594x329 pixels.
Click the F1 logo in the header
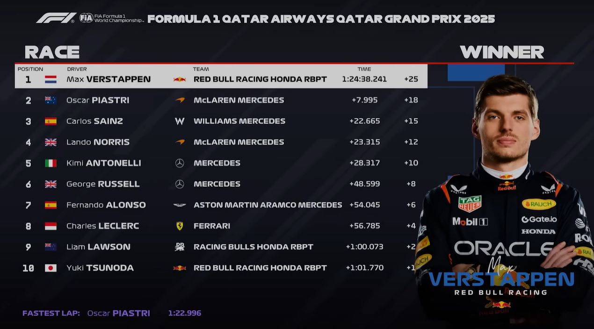pyautogui.click(x=56, y=18)
